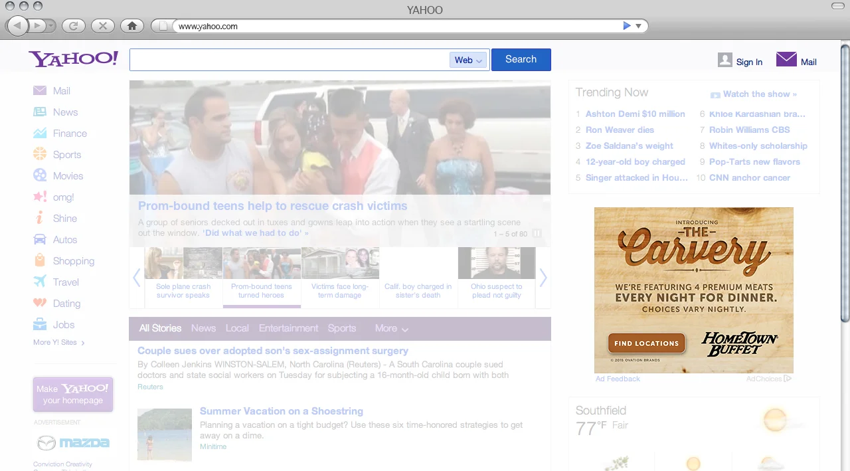850x471 pixels.
Task: Click the stop loading X button
Action: (102, 26)
